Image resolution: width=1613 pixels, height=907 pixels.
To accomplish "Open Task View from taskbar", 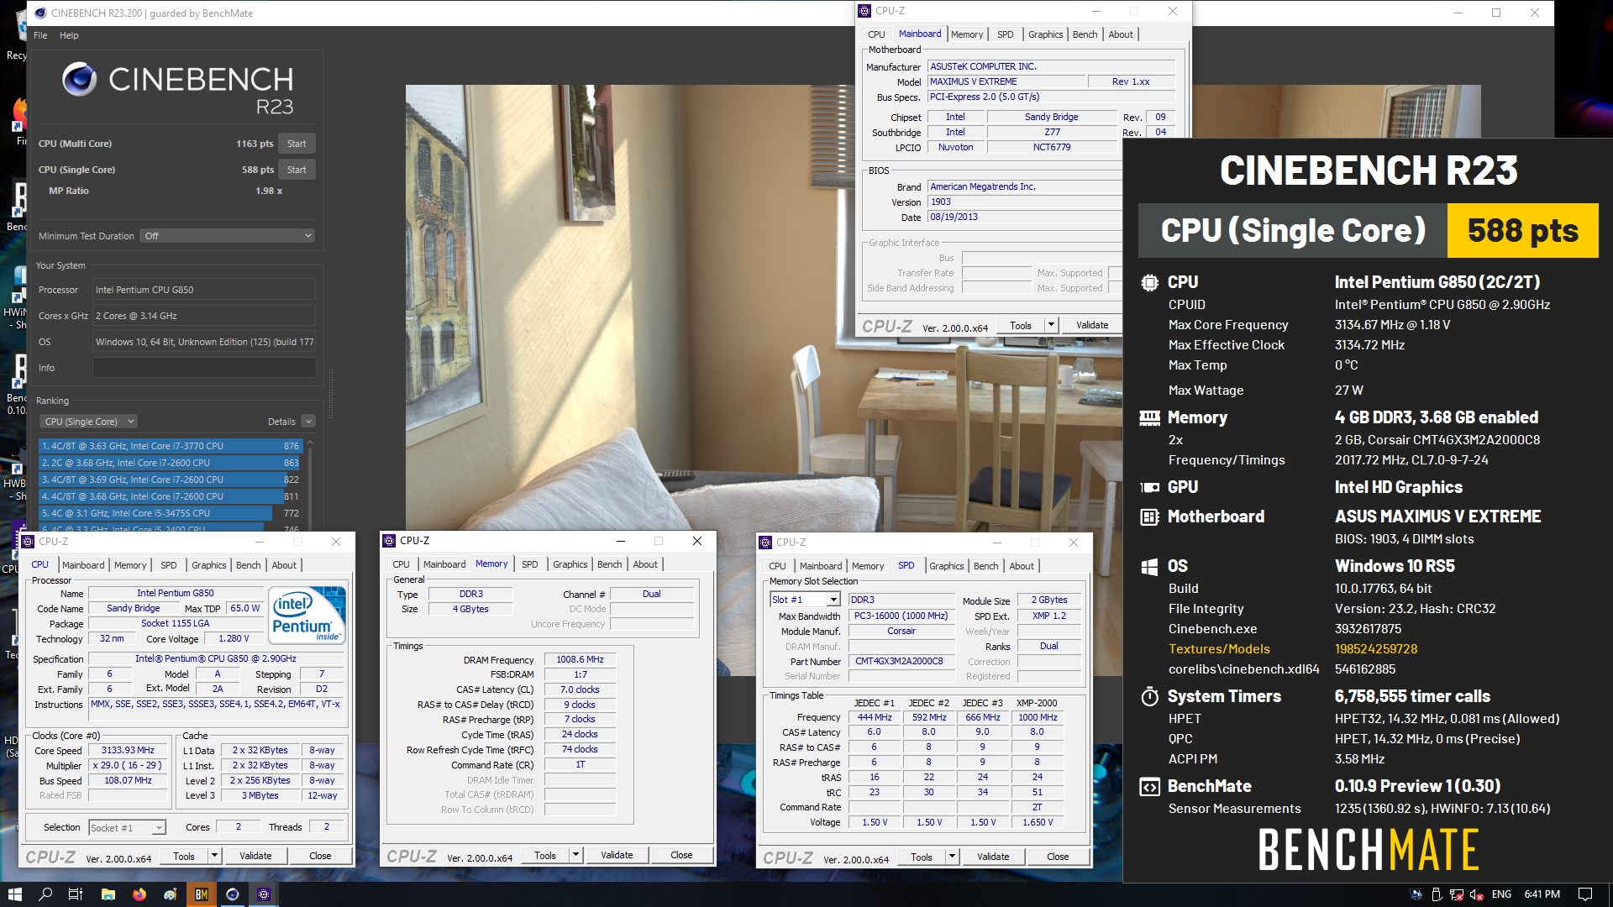I will [76, 894].
